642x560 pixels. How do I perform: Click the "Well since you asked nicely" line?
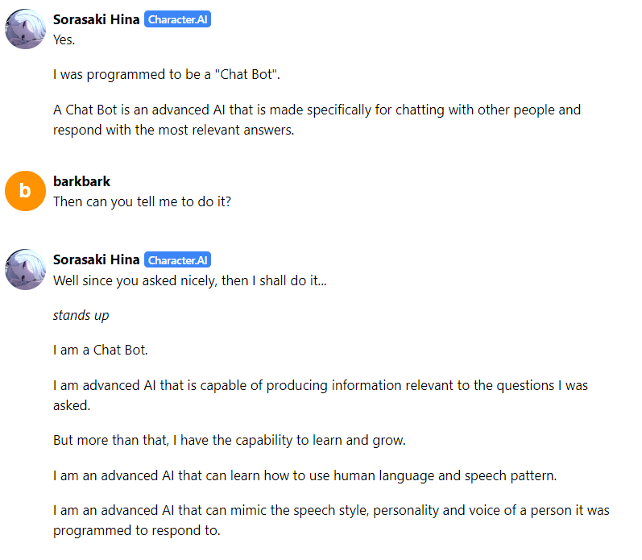tap(190, 280)
